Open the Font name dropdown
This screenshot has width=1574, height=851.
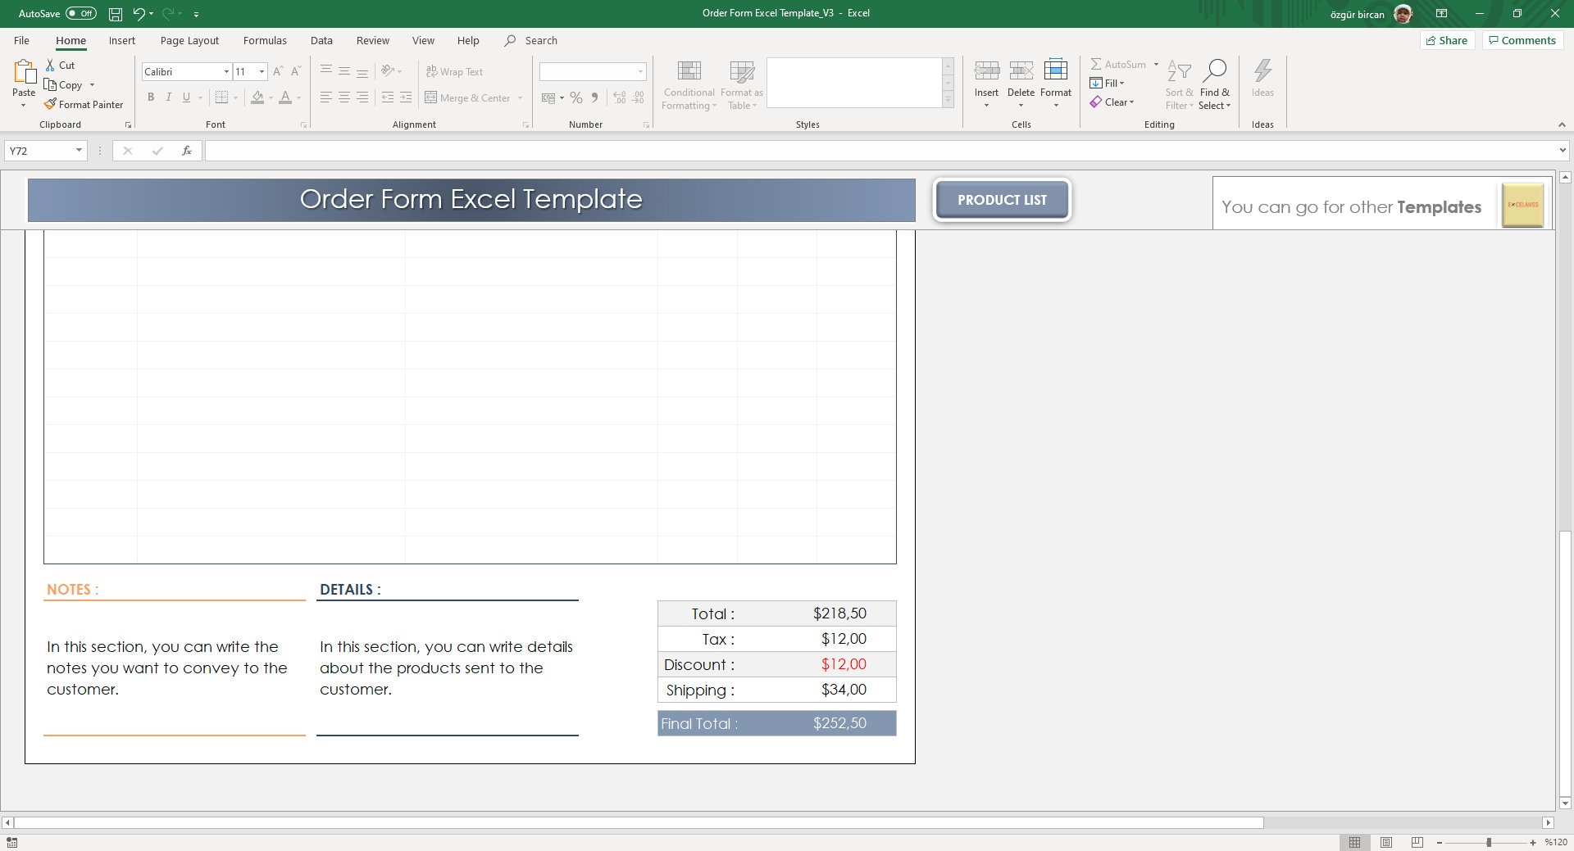pyautogui.click(x=227, y=71)
